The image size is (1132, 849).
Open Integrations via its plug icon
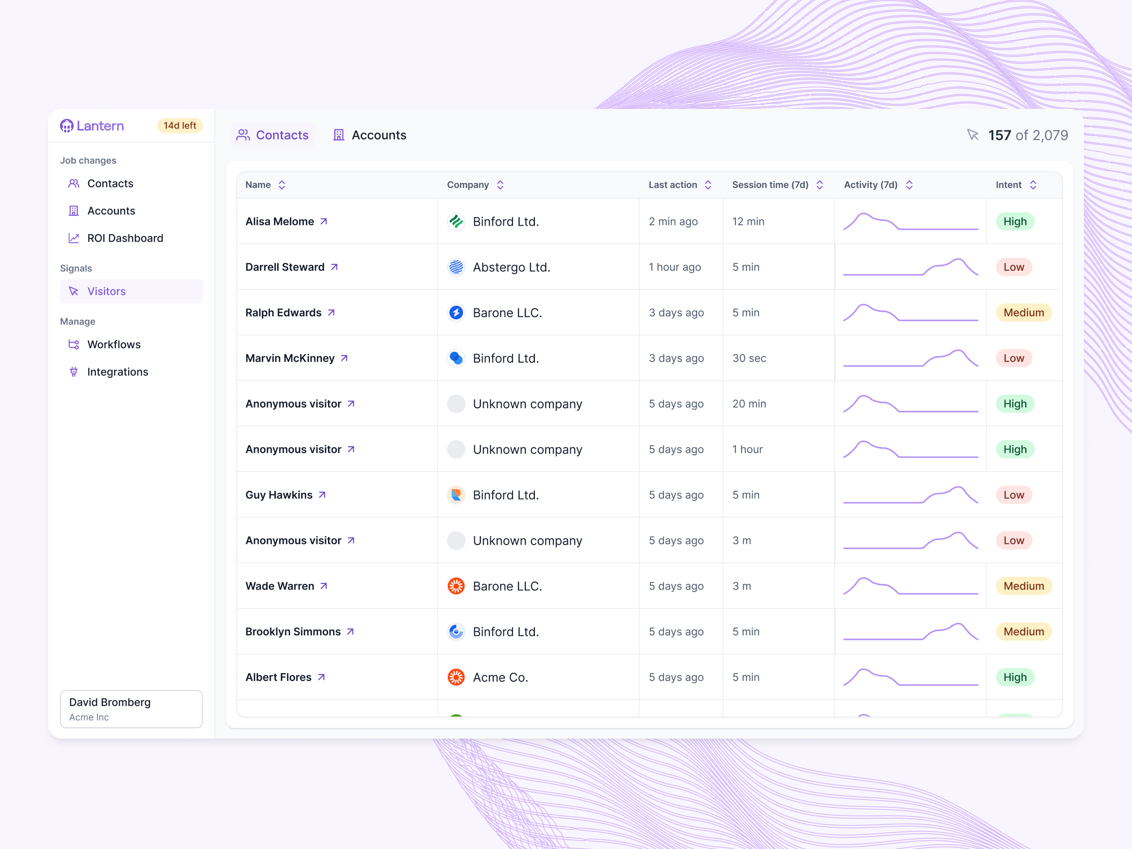(x=74, y=371)
